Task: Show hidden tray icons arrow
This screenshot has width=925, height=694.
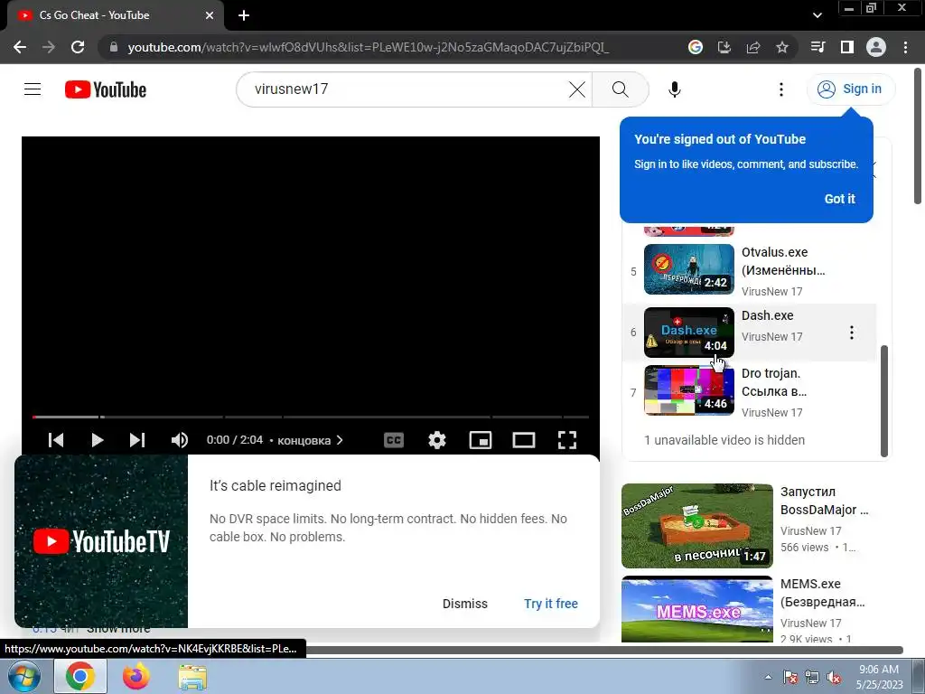Action: tap(768, 677)
